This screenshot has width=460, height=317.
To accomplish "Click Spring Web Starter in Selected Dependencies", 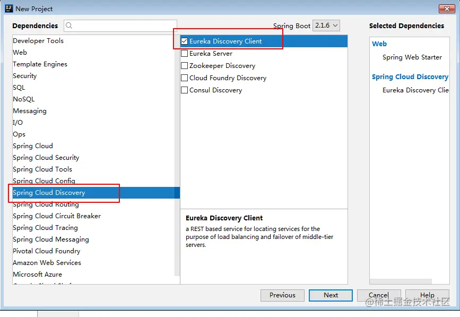I will 412,57.
